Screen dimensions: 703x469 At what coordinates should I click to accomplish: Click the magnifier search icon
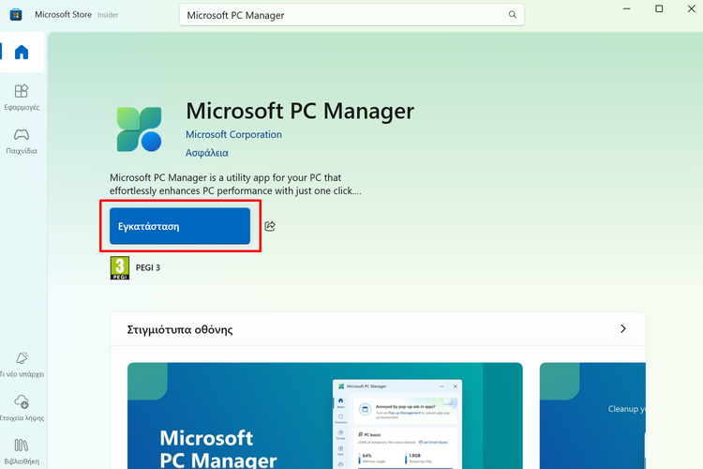(512, 15)
